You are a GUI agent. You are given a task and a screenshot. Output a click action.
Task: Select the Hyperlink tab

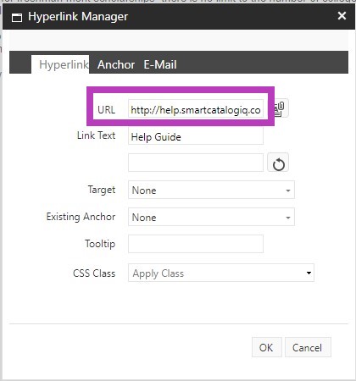coord(64,64)
